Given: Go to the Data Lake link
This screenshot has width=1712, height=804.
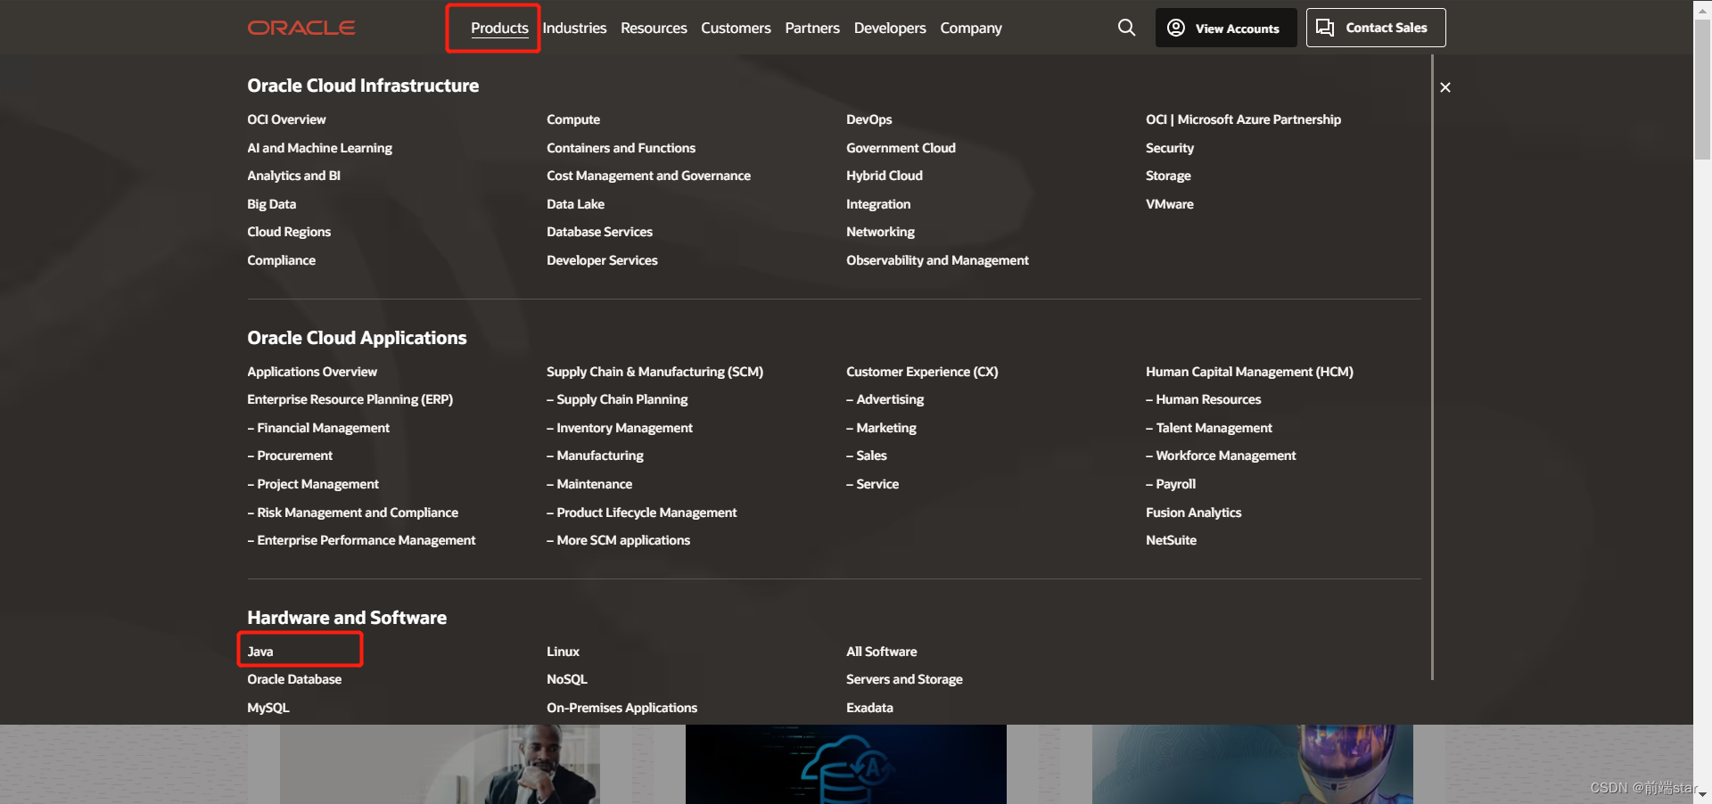Looking at the screenshot, I should 575,204.
